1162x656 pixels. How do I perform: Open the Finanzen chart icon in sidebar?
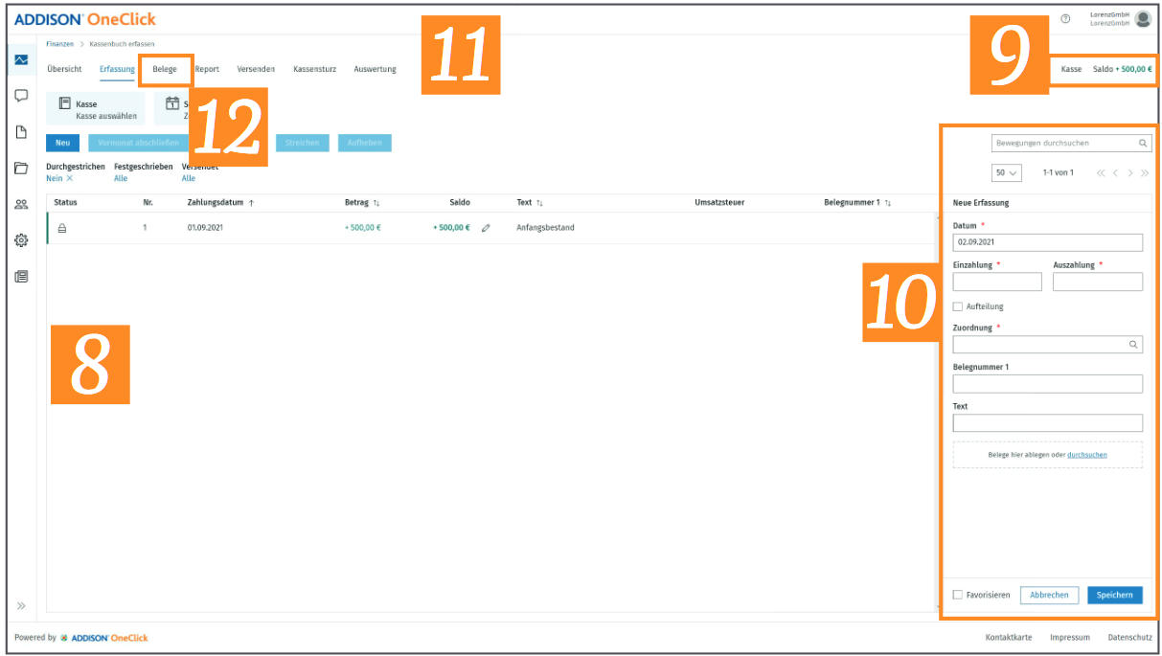pyautogui.click(x=21, y=59)
